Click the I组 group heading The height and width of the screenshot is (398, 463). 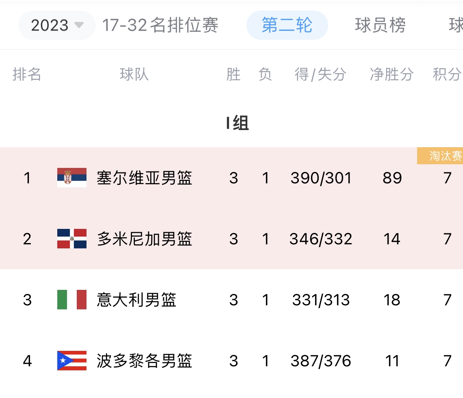click(238, 123)
